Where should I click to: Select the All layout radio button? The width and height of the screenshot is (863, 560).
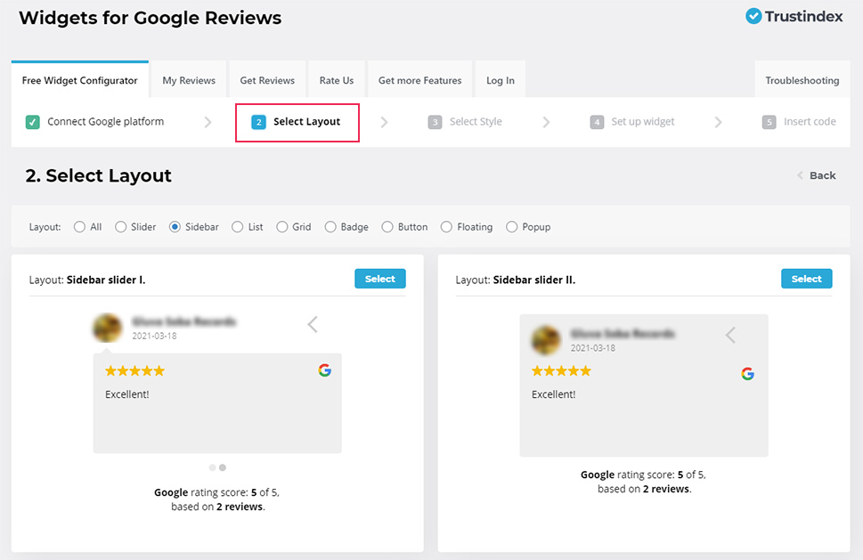[80, 227]
